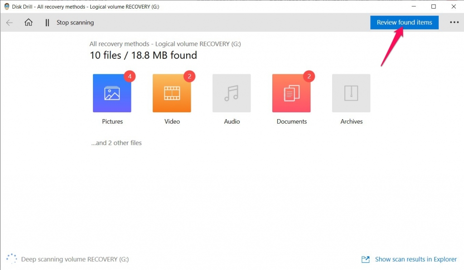
Task: Click the back arrow in the toolbar
Action: point(9,22)
